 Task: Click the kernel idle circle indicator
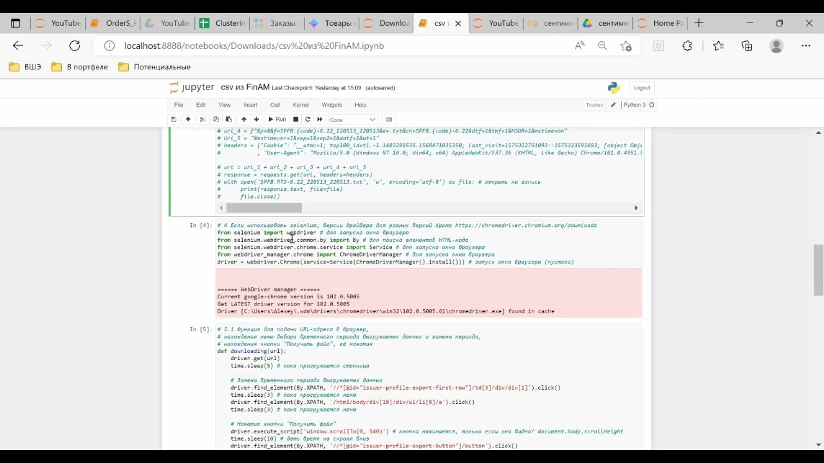652,105
